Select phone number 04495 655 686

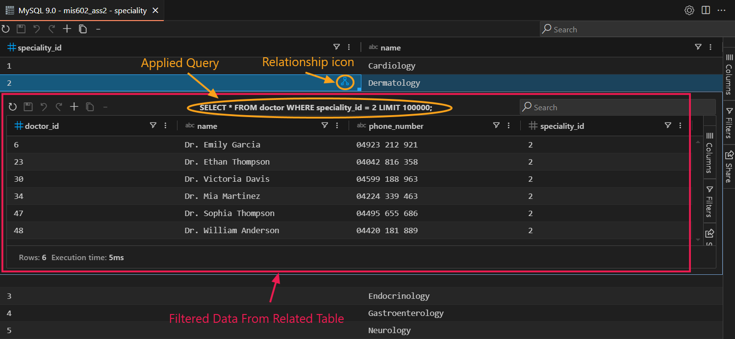435,213
